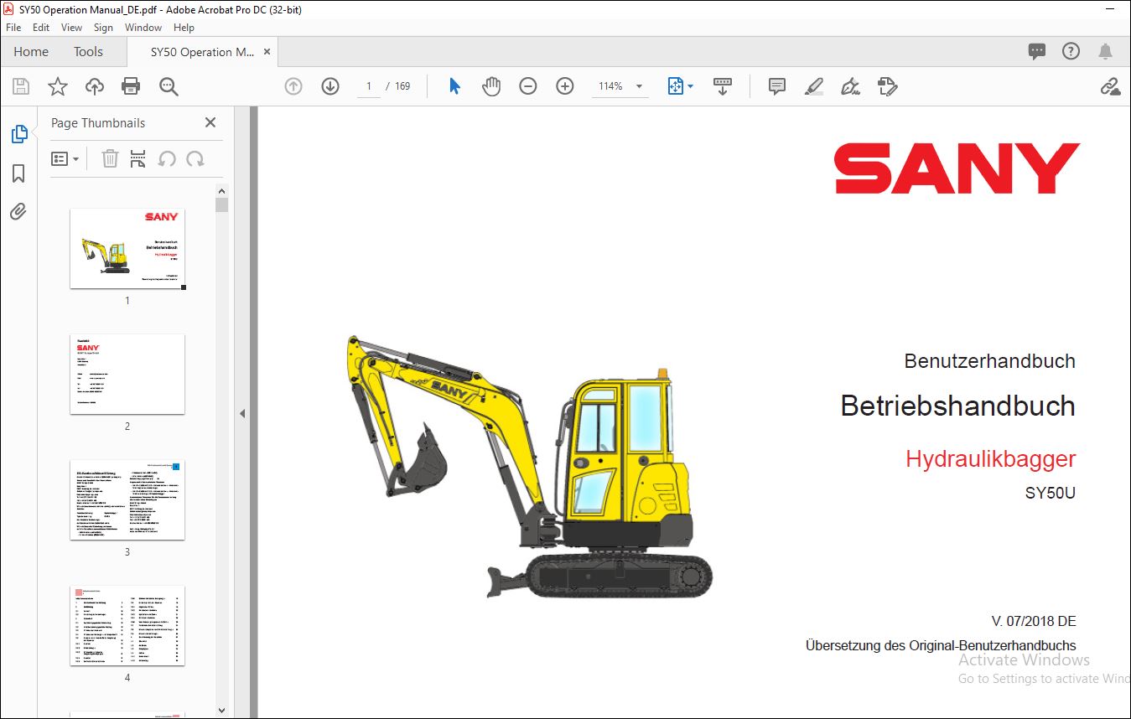Switch to the Home tab
Screen dimensions: 1131x719
(x=31, y=51)
